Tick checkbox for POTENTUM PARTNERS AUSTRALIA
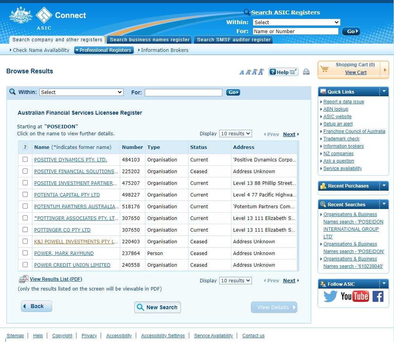The height and width of the screenshot is (342, 394). (x=25, y=206)
